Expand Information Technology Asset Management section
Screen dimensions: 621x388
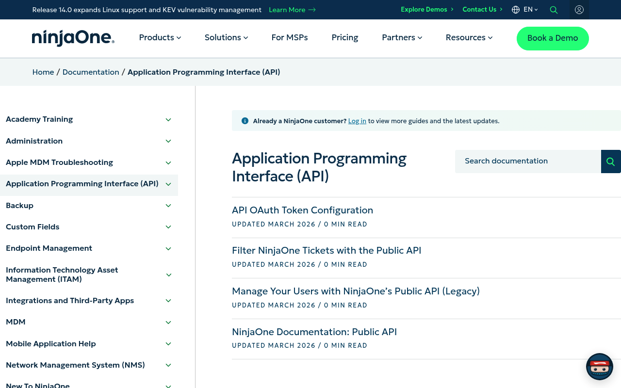[169, 275]
